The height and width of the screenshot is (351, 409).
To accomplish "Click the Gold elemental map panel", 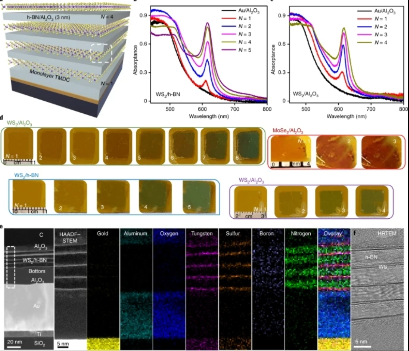I will click(x=103, y=288).
